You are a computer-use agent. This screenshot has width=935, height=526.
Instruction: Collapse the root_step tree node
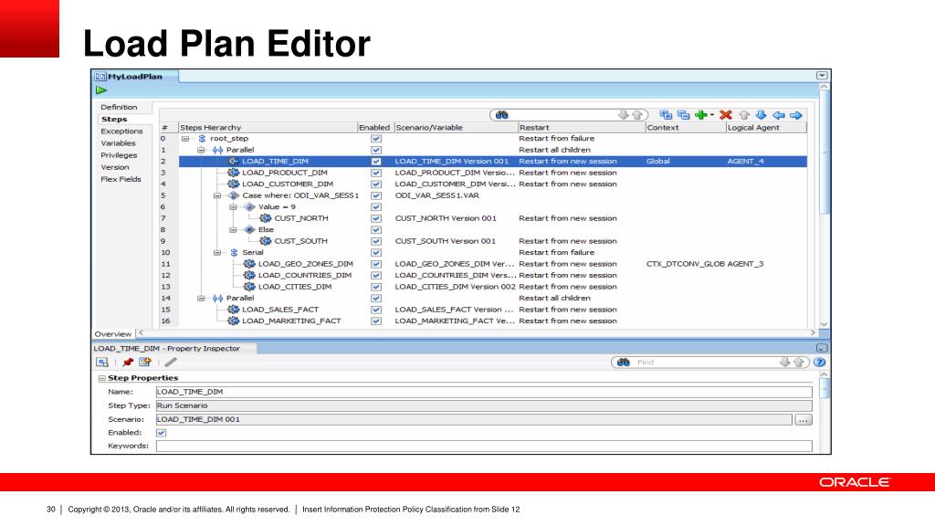click(x=185, y=139)
